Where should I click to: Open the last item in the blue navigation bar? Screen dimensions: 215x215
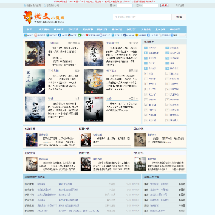click(175, 29)
